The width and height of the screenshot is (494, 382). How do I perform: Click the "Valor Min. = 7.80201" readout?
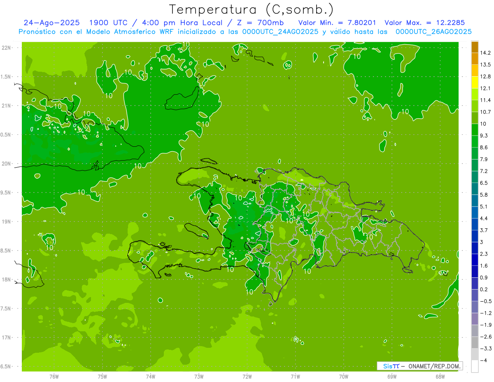pyautogui.click(x=337, y=23)
